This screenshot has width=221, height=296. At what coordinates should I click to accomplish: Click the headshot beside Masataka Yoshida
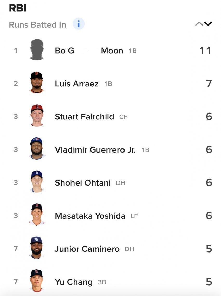coord(37,215)
